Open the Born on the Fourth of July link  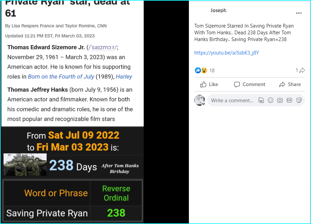tap(61, 77)
